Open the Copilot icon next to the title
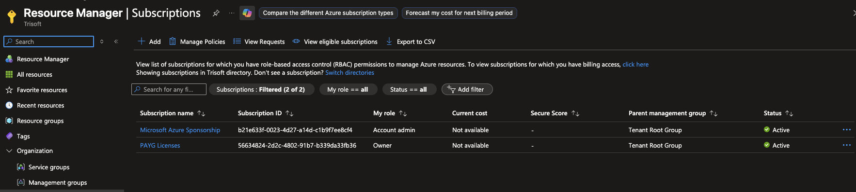856x192 pixels. coord(247,13)
